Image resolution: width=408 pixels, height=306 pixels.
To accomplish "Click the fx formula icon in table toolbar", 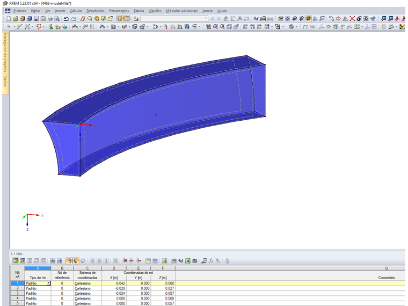I will 211,261.
